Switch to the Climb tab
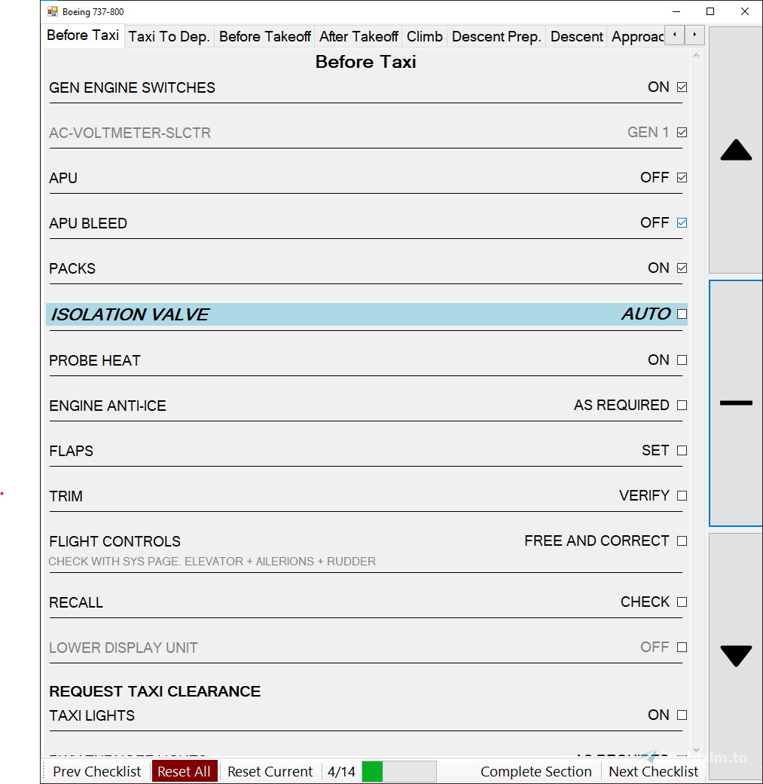The width and height of the screenshot is (763, 784). coord(424,36)
